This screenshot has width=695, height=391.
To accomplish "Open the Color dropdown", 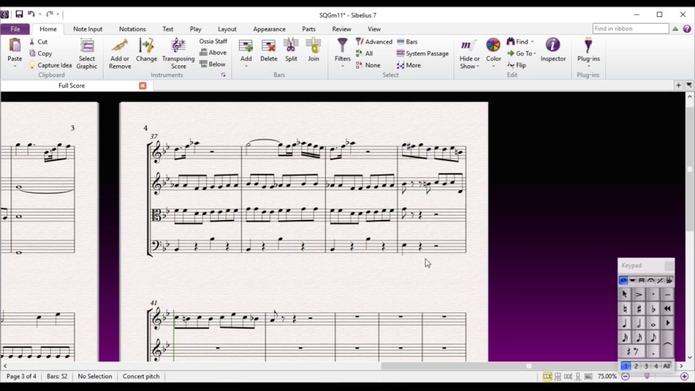I will (494, 66).
